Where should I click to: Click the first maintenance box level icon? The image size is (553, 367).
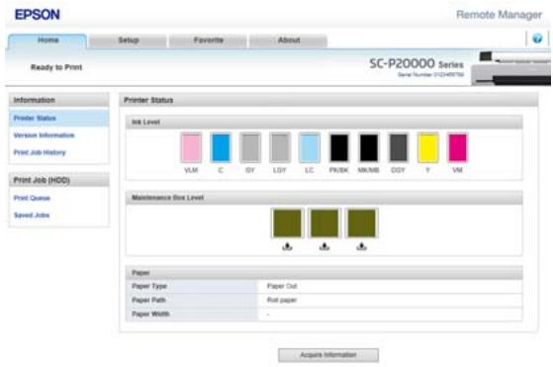point(287,224)
